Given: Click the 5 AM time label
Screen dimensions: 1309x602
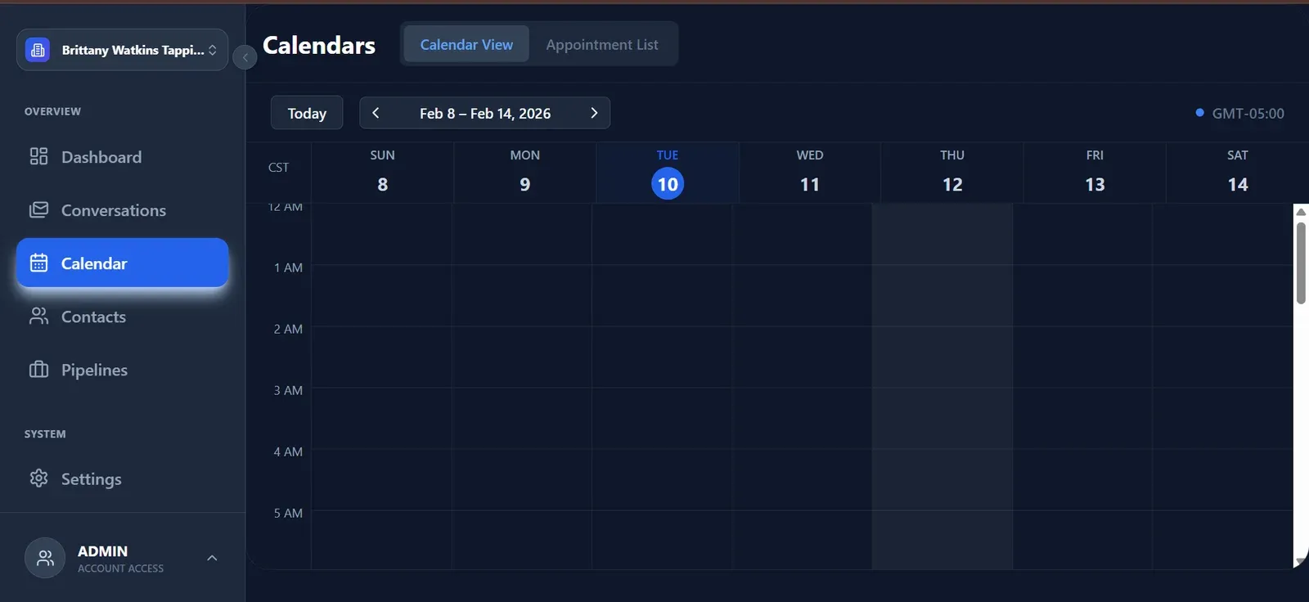Looking at the screenshot, I should pos(288,513).
